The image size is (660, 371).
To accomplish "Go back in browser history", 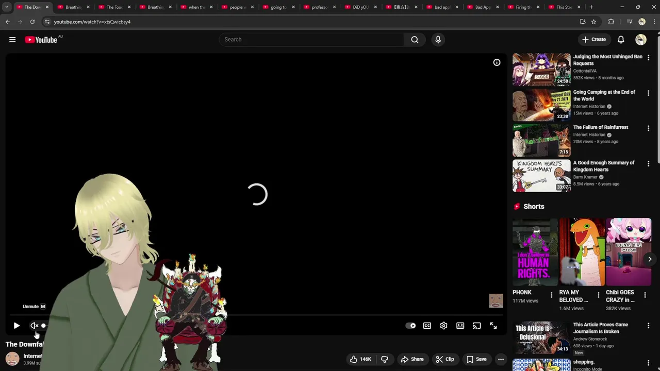I will click(x=7, y=22).
